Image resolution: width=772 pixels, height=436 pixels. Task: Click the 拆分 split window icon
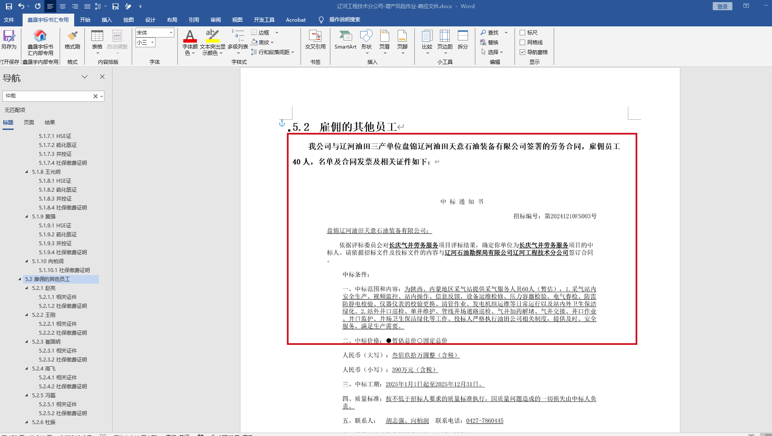pos(463,40)
